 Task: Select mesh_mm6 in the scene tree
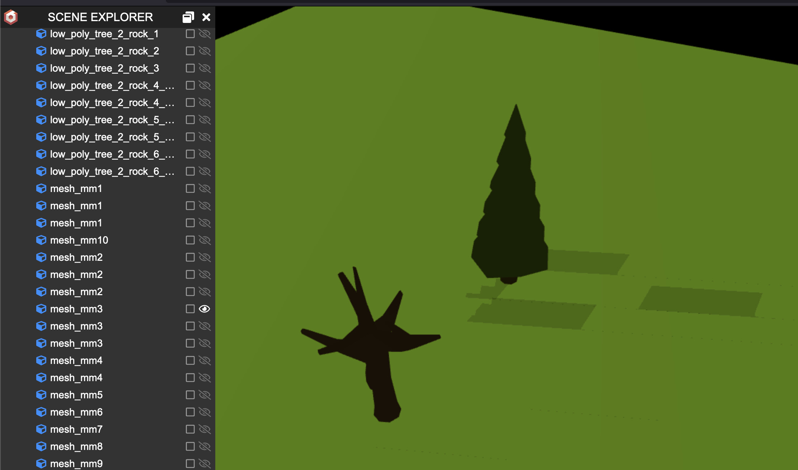tap(76, 412)
